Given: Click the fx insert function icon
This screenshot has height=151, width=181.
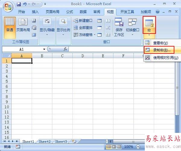Looking at the screenshot, I should tap(65, 49).
